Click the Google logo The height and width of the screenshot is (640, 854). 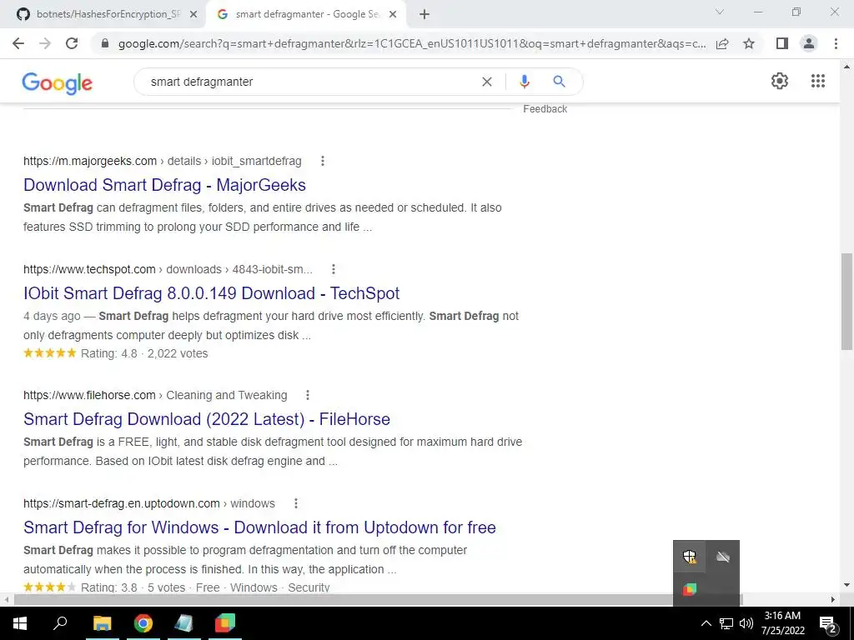coord(58,83)
